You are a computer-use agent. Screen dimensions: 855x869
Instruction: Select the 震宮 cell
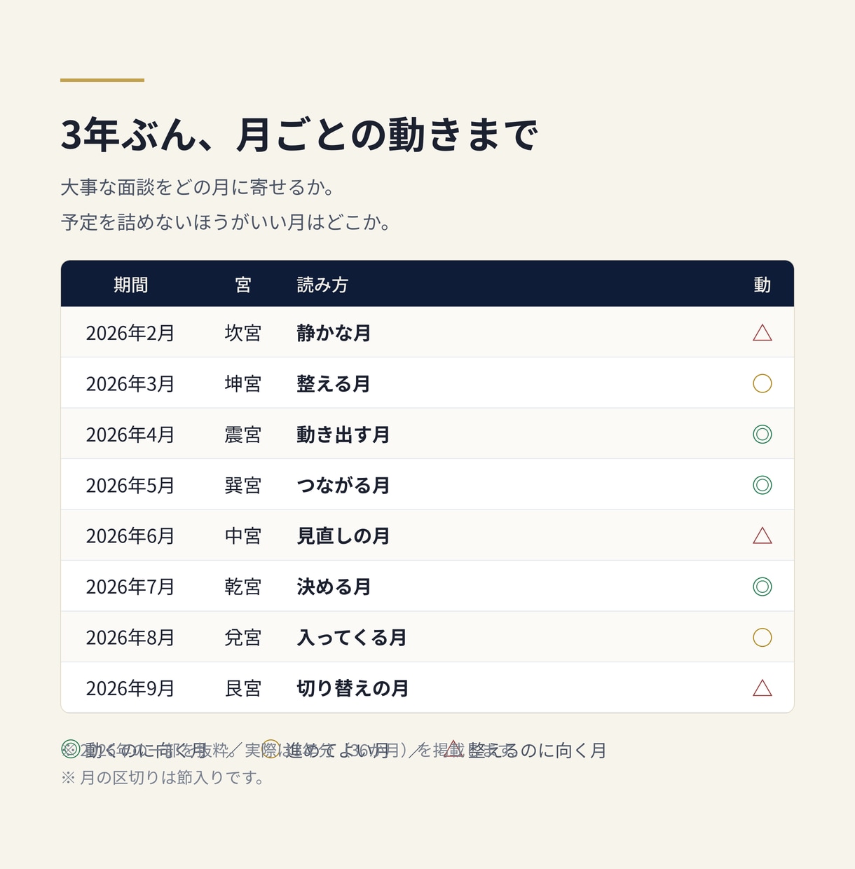243,434
